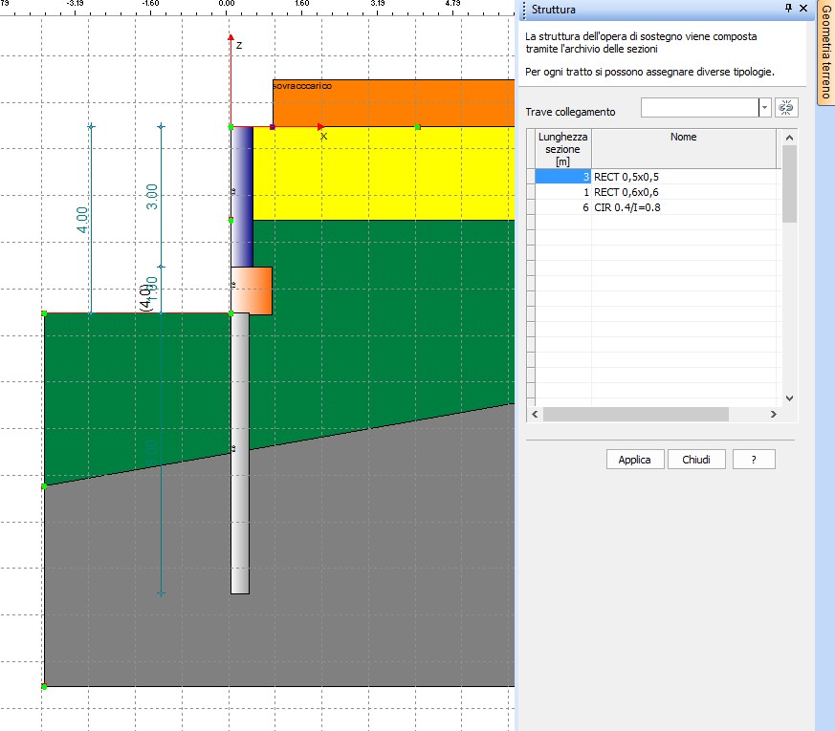Click the unlink icon beside Trave collegamento
This screenshot has width=835, height=731.
pyautogui.click(x=786, y=108)
